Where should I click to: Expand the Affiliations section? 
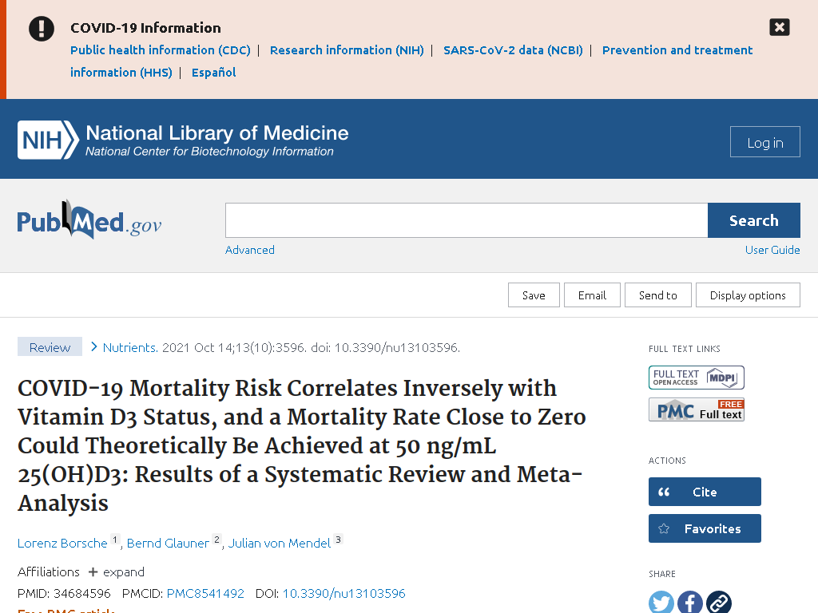click(117, 571)
